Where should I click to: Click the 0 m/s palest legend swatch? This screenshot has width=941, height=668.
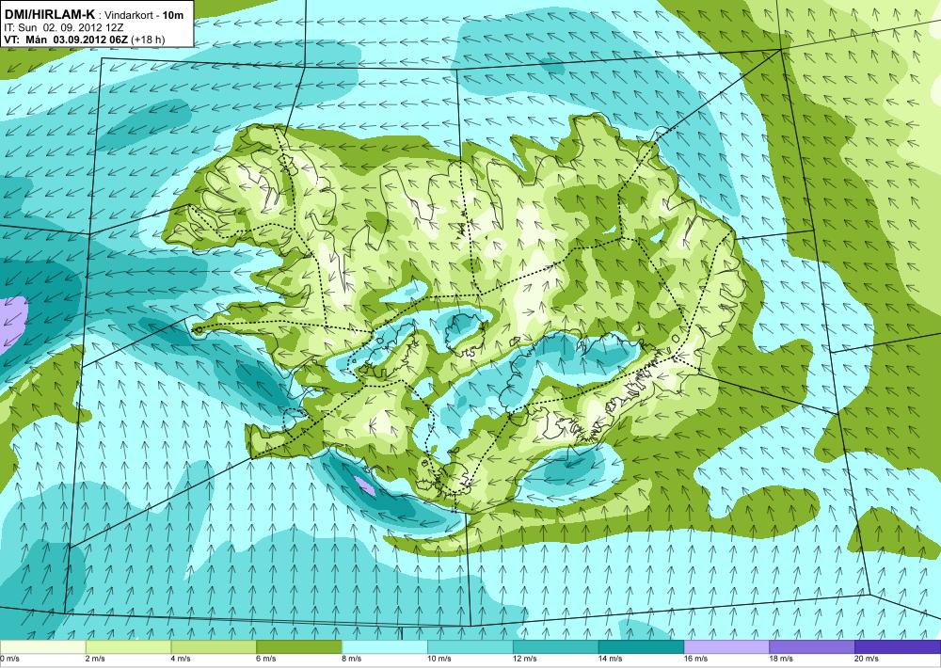pyautogui.click(x=42, y=647)
